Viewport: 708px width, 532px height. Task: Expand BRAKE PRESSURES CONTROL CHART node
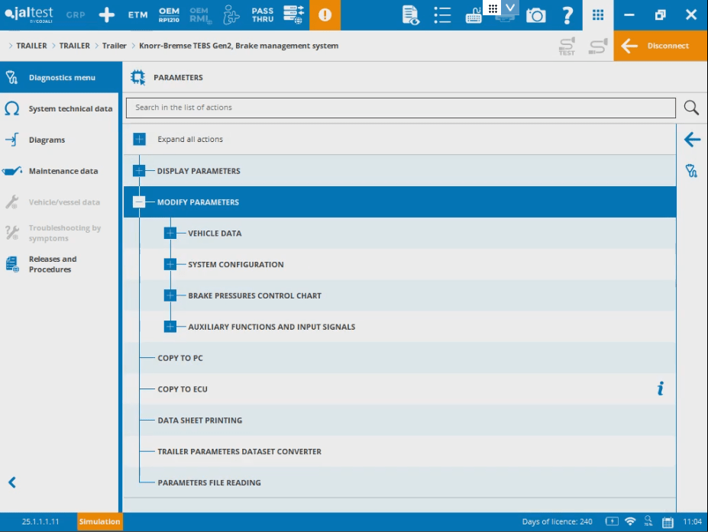click(170, 296)
